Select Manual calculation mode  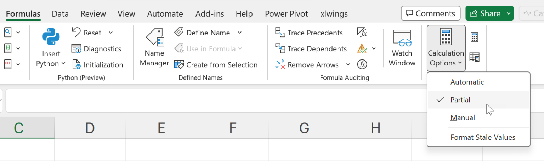pos(463,118)
